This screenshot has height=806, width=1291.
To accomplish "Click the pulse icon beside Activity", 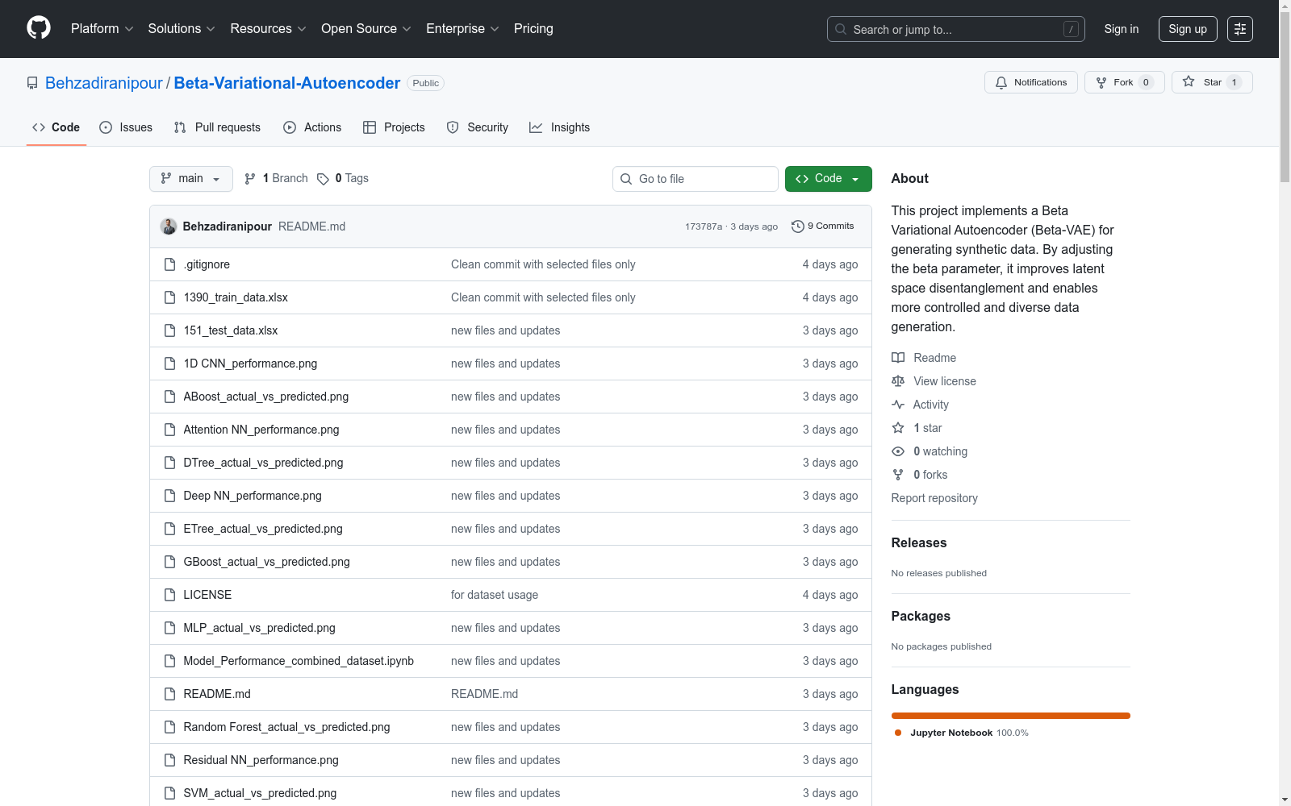I will click(x=898, y=405).
